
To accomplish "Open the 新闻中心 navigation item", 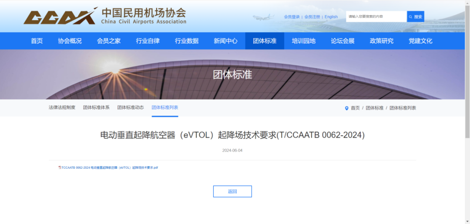I will click(x=225, y=41).
